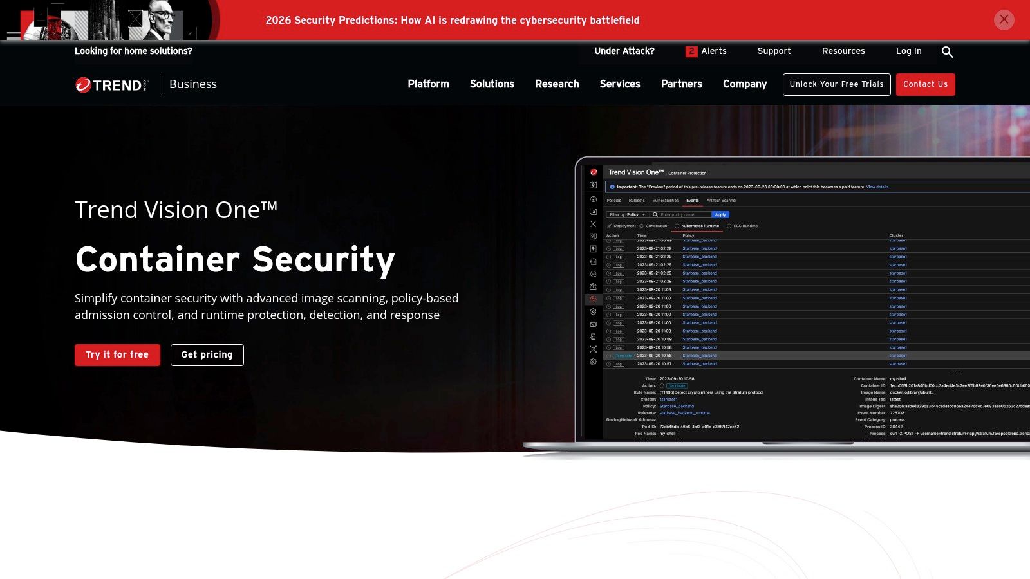Expand the Solutions navigation dropdown

pos(492,84)
